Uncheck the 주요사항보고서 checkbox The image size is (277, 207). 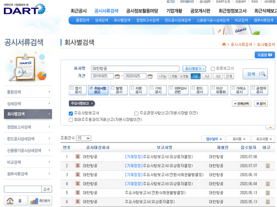tap(71, 113)
